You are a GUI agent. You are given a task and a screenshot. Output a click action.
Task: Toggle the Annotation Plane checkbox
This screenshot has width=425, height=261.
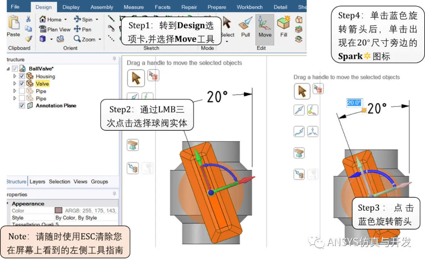coord(22,105)
